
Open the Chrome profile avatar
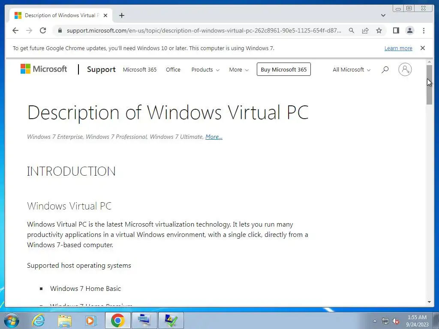(409, 30)
